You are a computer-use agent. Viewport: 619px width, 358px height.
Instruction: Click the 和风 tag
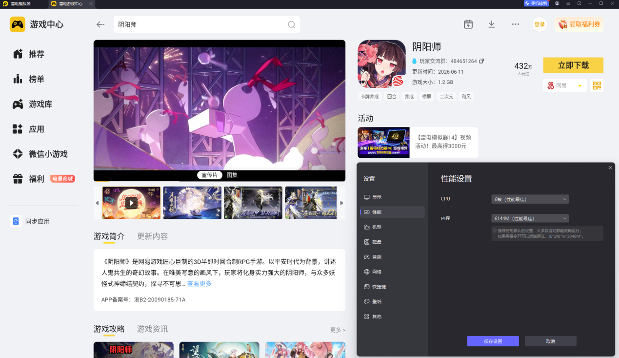click(466, 97)
